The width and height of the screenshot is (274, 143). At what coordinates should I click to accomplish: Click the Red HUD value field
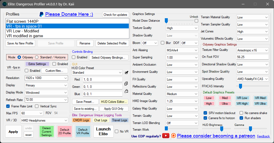102,80
